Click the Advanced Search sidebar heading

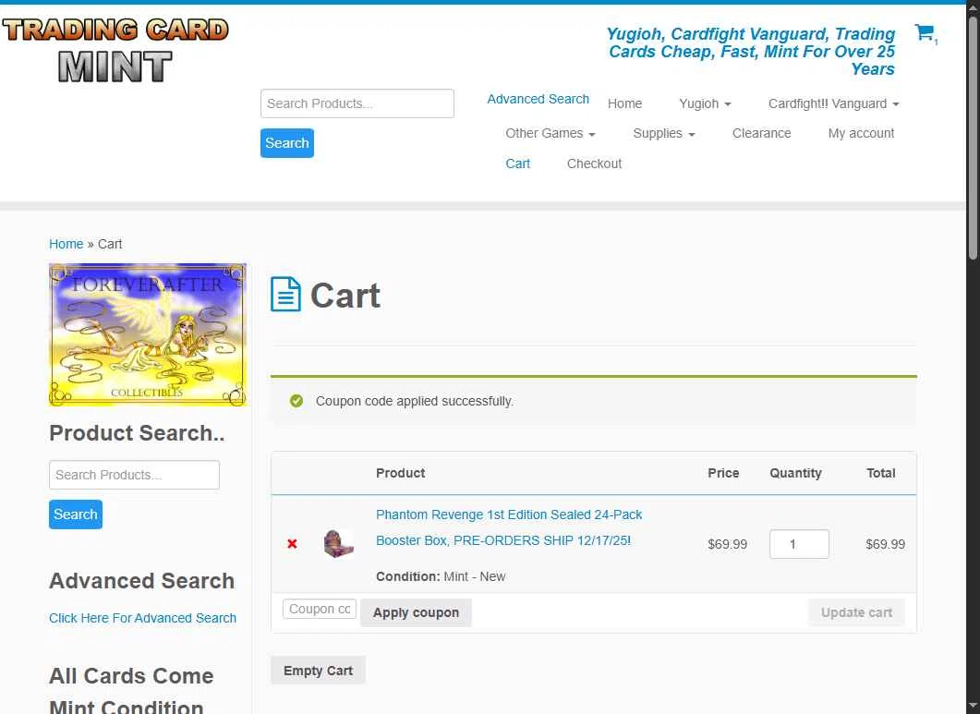pos(142,581)
